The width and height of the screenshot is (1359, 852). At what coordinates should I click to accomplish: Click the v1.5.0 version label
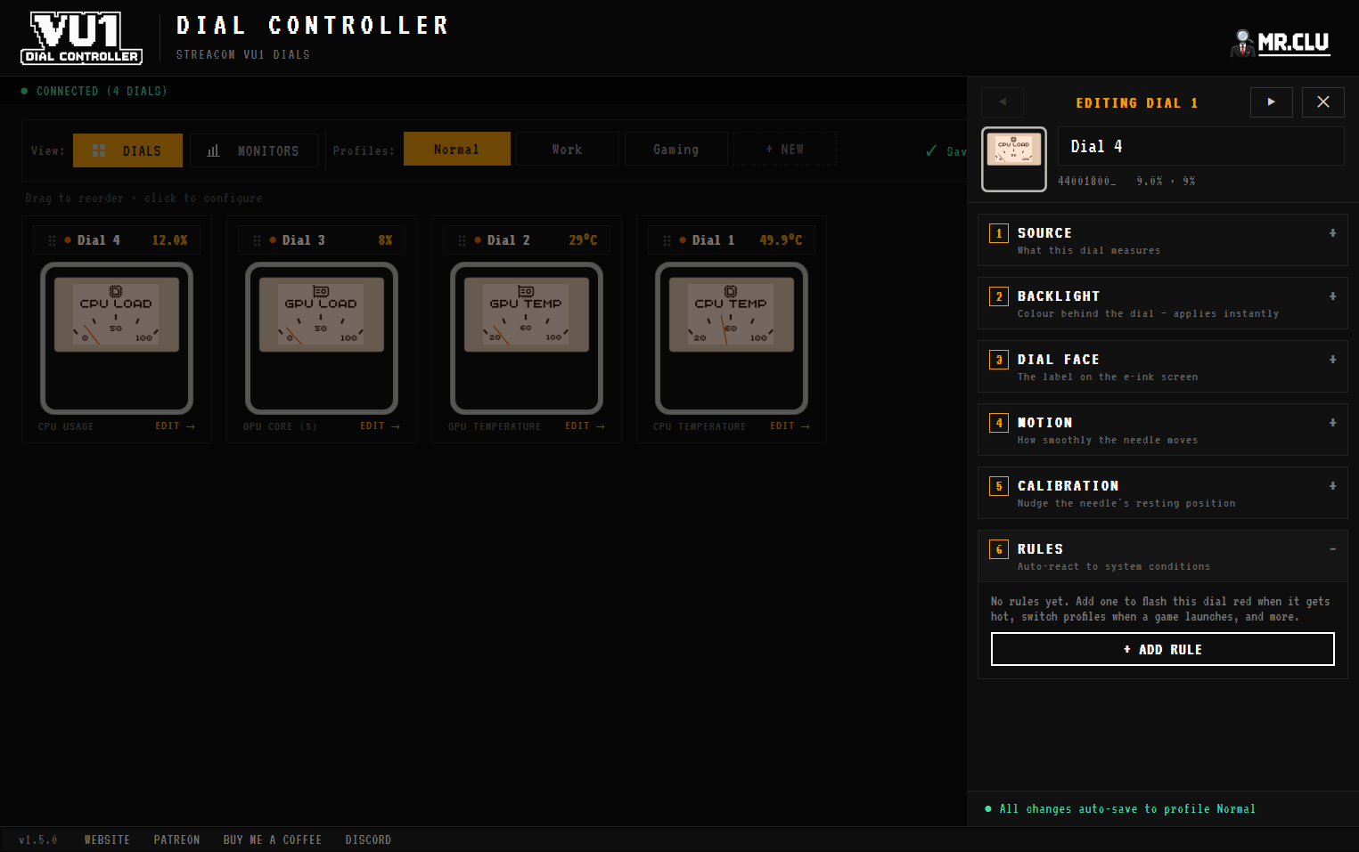pos(37,840)
